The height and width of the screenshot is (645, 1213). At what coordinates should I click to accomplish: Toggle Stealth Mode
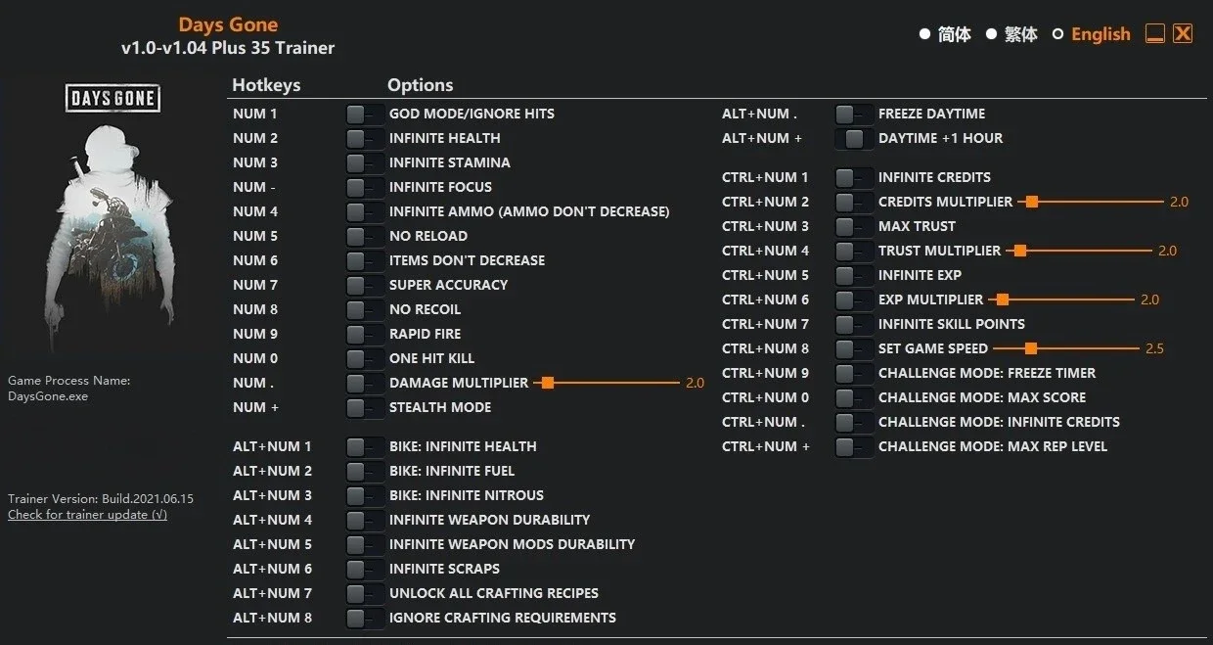364,407
